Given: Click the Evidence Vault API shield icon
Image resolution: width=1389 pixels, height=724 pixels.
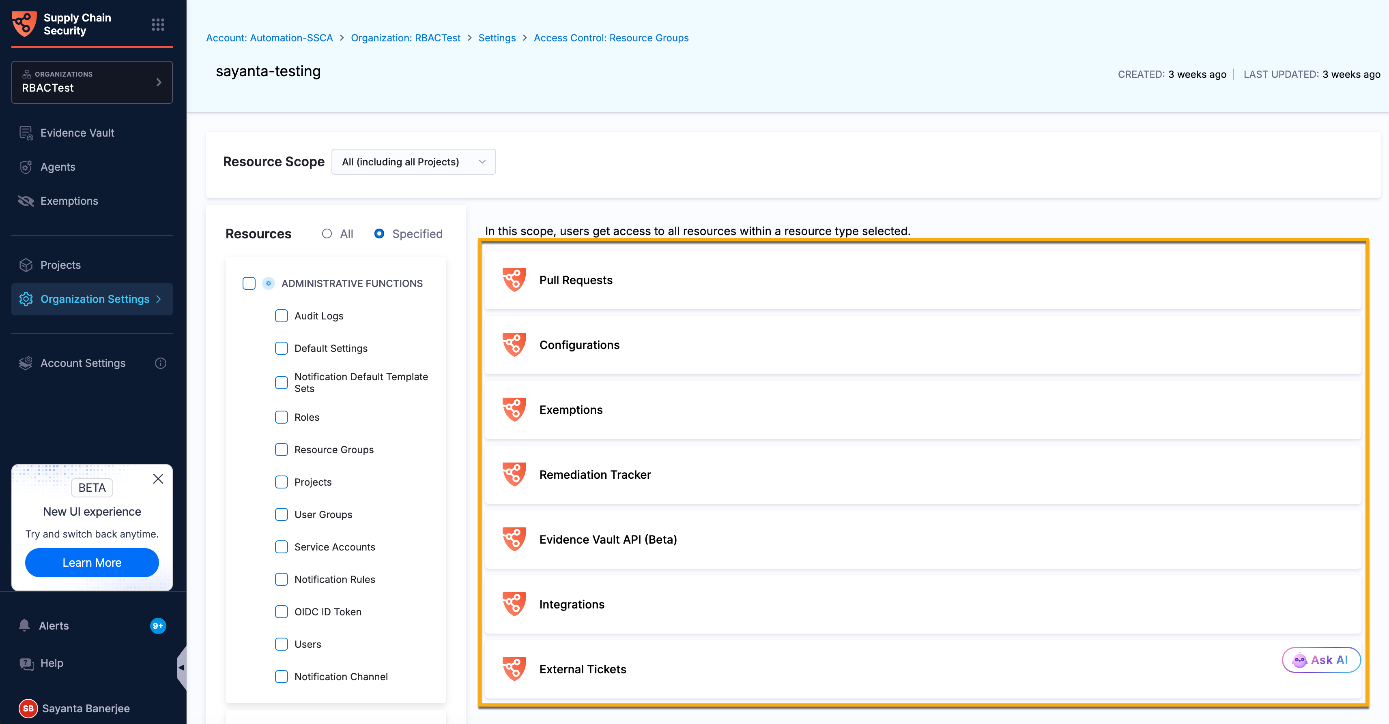Looking at the screenshot, I should tap(514, 539).
